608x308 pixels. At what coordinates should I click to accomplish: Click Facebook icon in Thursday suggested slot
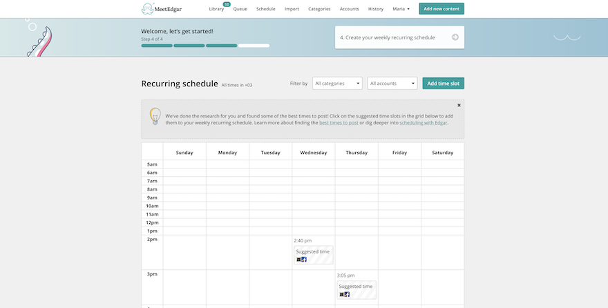(347, 294)
